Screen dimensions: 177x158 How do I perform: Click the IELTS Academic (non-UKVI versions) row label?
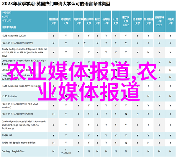21,86
